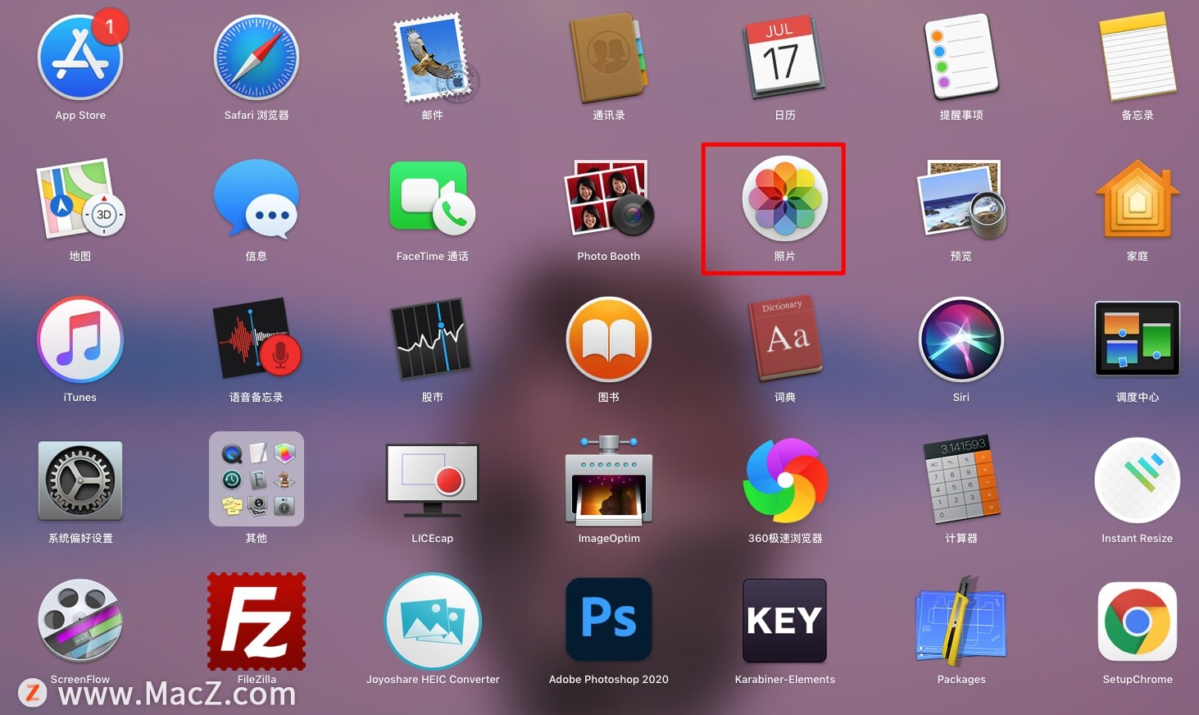The image size is (1199, 715).
Task: Launch 360极速浏览器
Action: [785, 481]
